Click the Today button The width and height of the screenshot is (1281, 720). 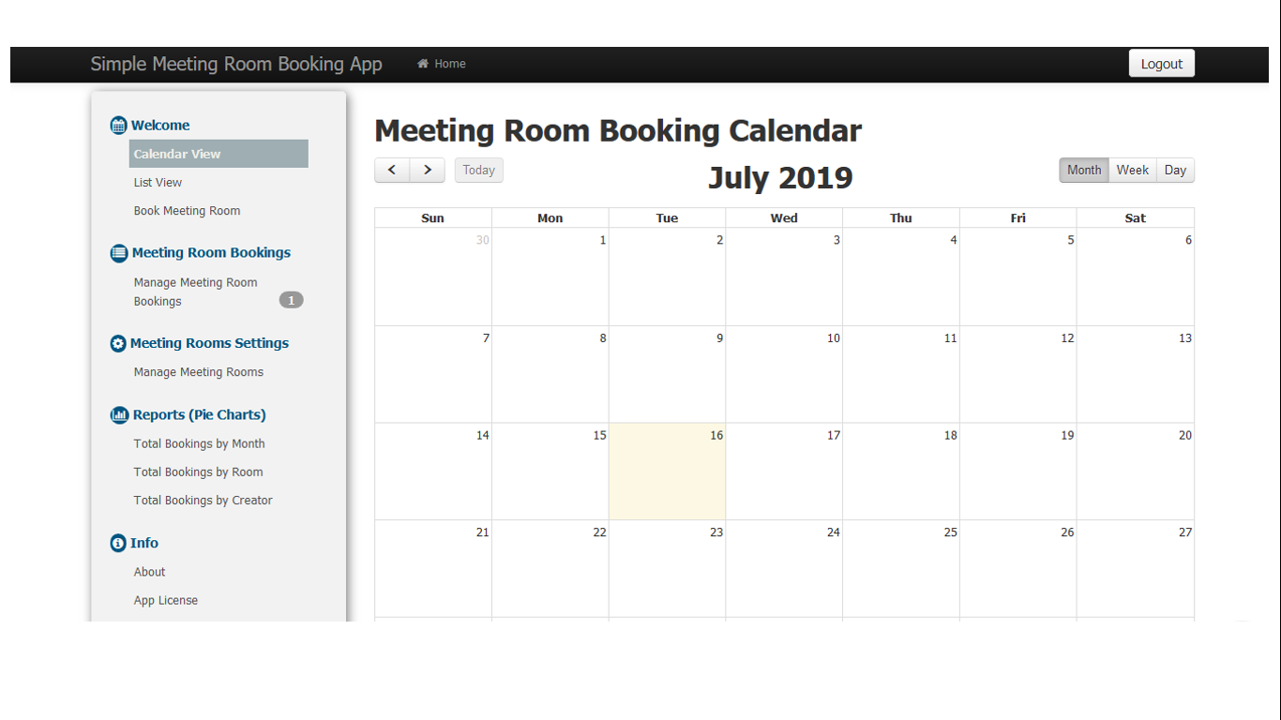(478, 170)
